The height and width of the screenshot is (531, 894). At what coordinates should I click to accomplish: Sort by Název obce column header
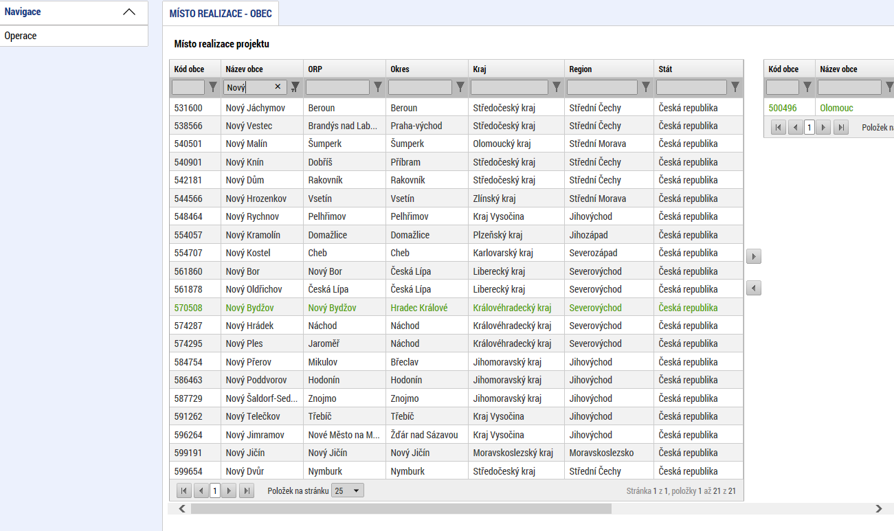[262, 69]
